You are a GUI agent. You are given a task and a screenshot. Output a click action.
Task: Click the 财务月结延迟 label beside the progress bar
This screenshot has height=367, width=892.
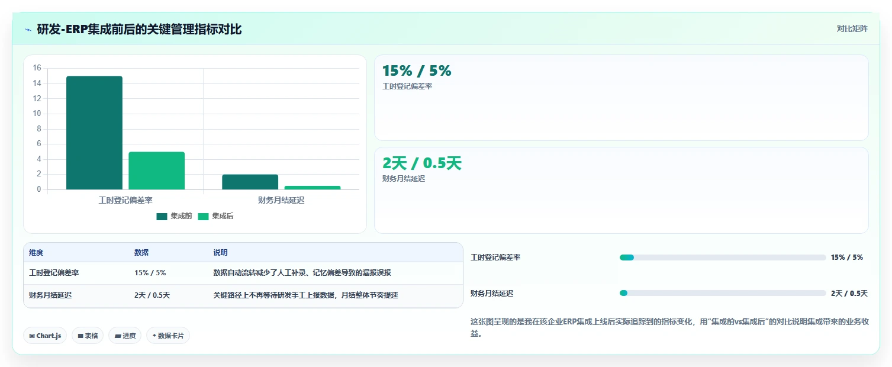pos(492,293)
